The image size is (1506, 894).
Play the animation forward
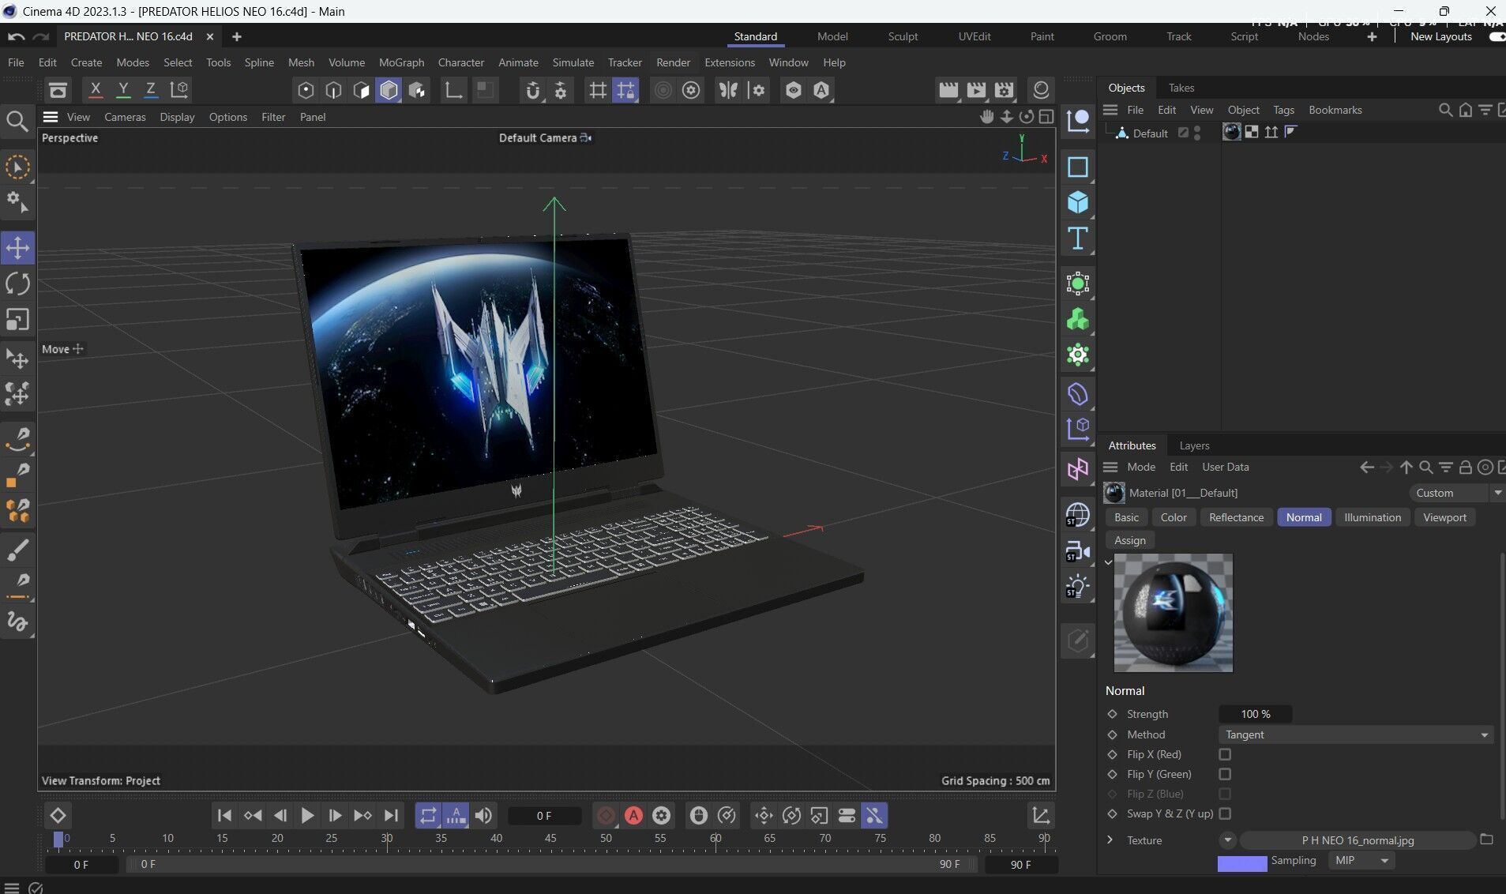pyautogui.click(x=307, y=816)
